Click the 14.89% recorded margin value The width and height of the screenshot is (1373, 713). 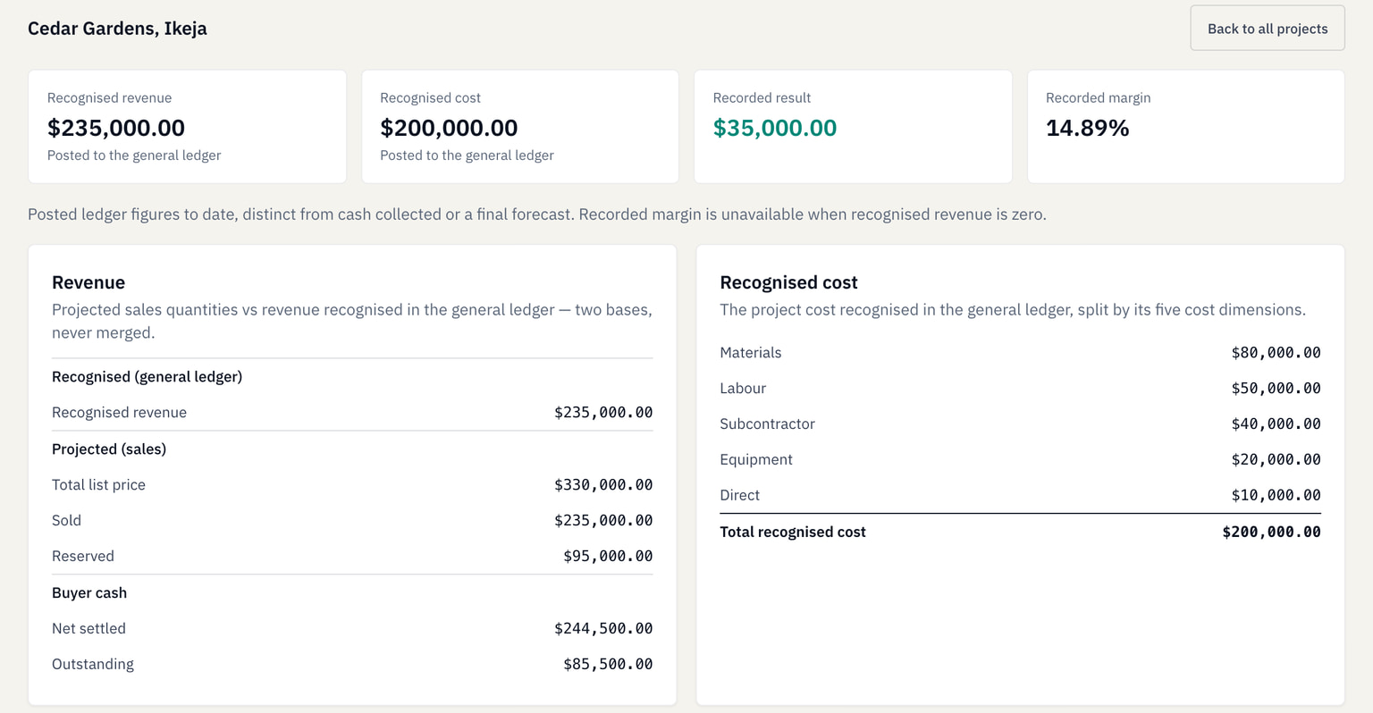point(1088,128)
